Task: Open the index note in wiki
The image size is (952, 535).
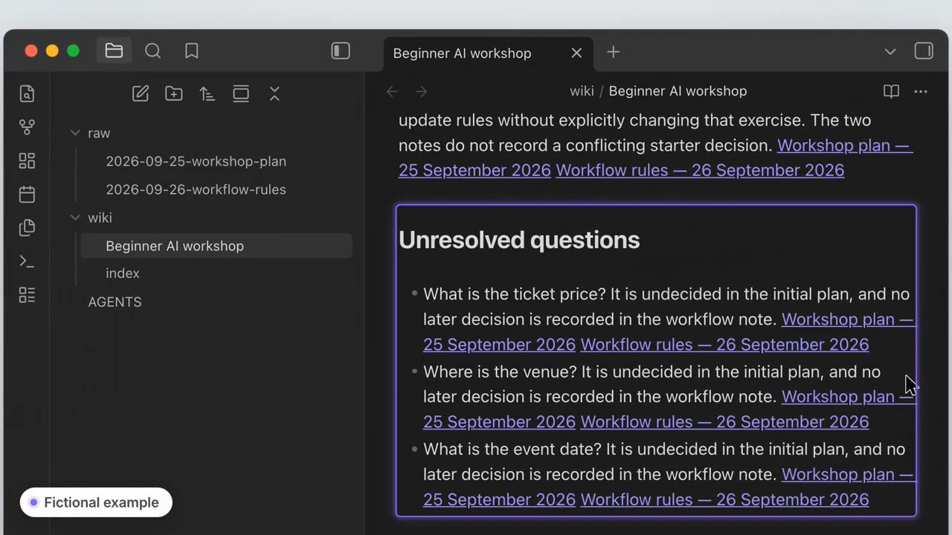Action: tap(123, 273)
